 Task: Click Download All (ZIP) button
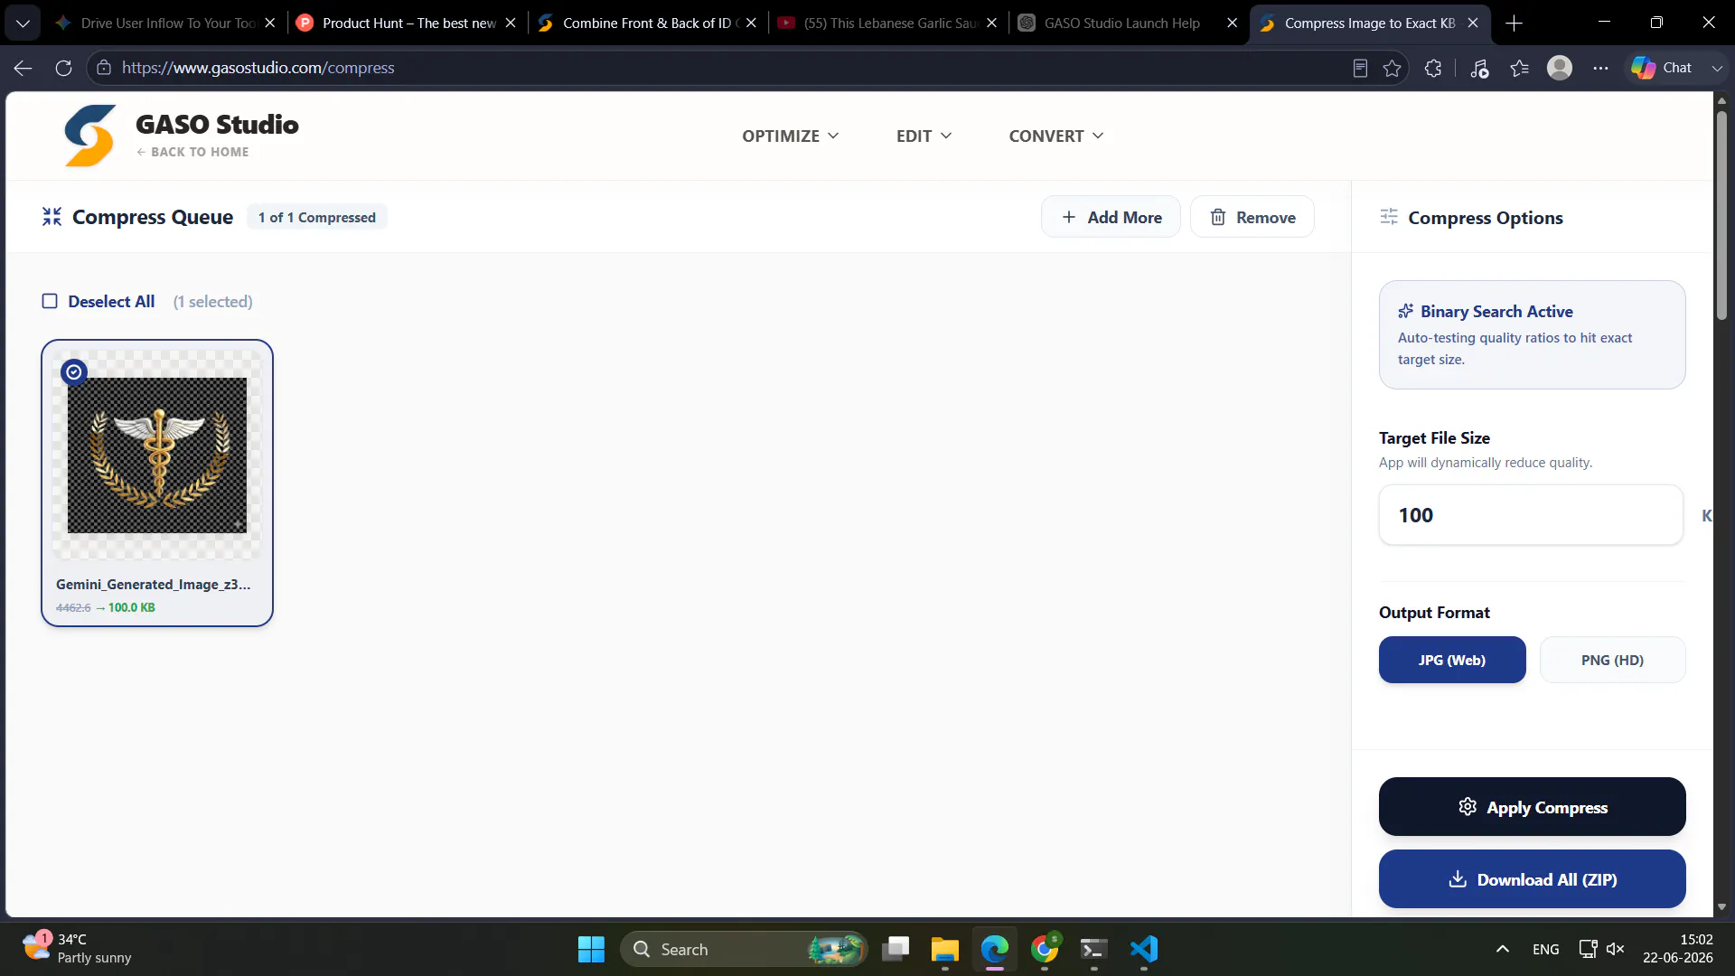(1532, 879)
